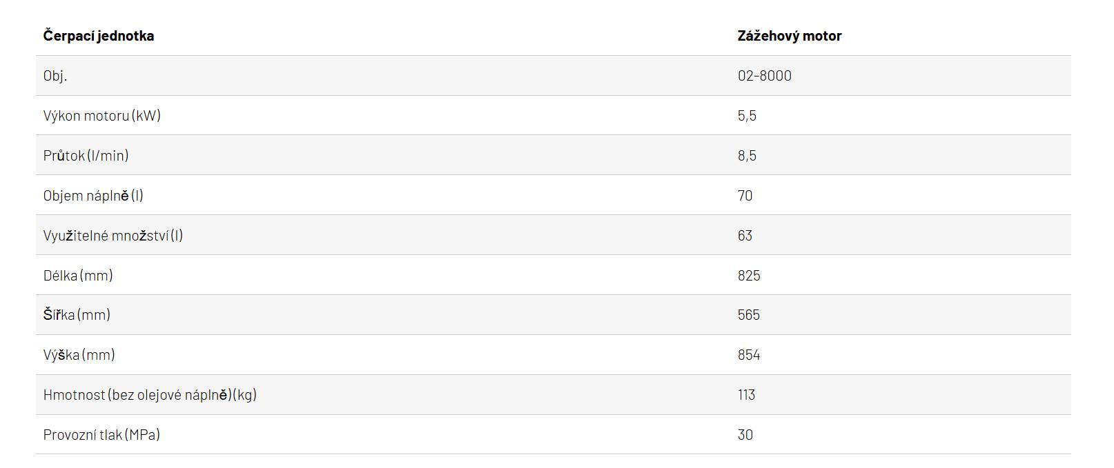Click the "Čerpací jednotka" column header
Image resolution: width=1114 pixels, height=468 pixels.
point(99,36)
